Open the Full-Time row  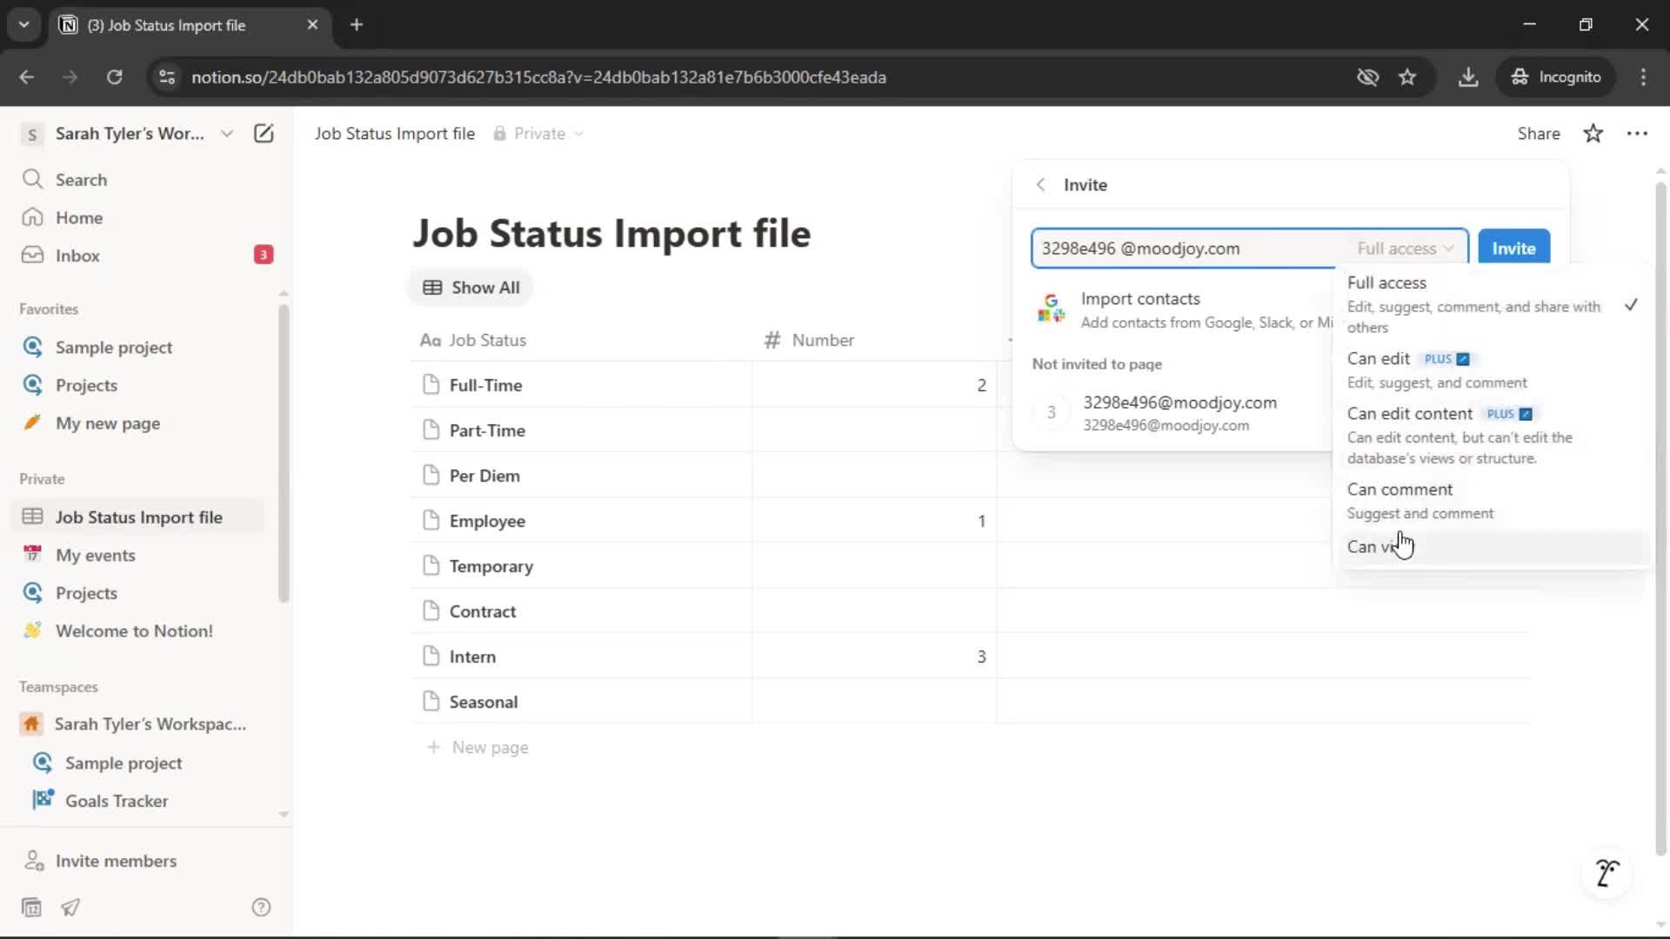[485, 385]
